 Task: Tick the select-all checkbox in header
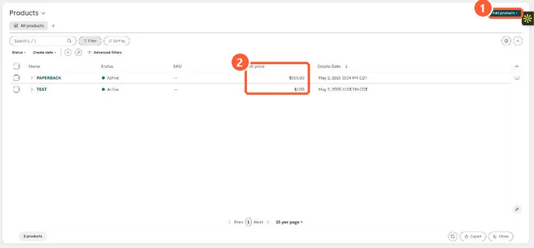pyautogui.click(x=16, y=67)
